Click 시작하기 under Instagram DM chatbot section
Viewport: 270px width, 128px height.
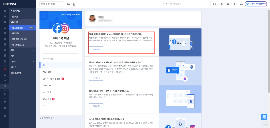pos(96,78)
